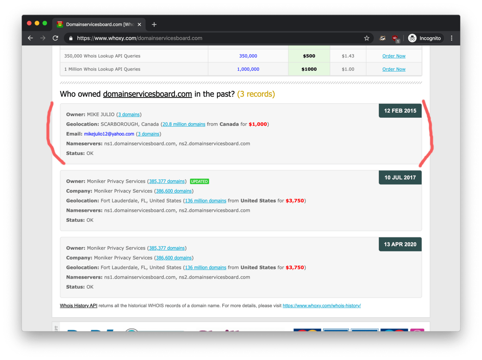The image size is (482, 360).
Task: Open the 20.8 million domains Canada link
Action: coord(184,124)
